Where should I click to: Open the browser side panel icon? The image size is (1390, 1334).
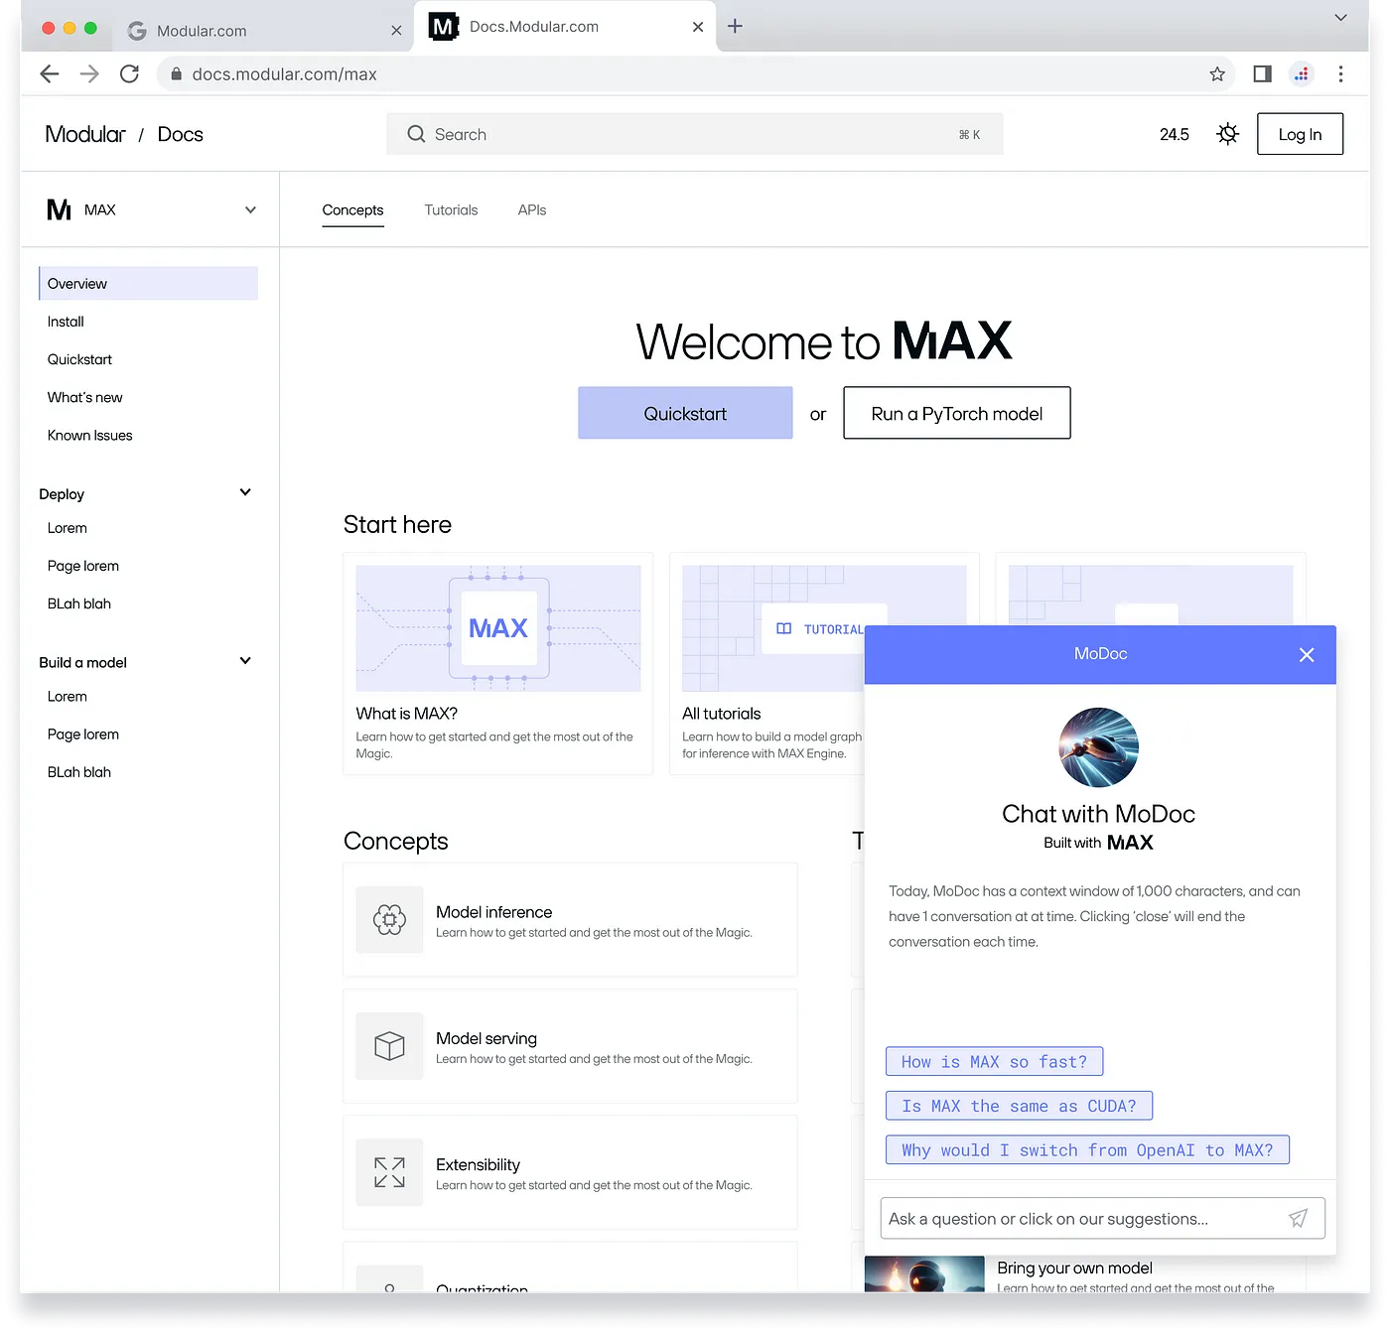[1262, 74]
